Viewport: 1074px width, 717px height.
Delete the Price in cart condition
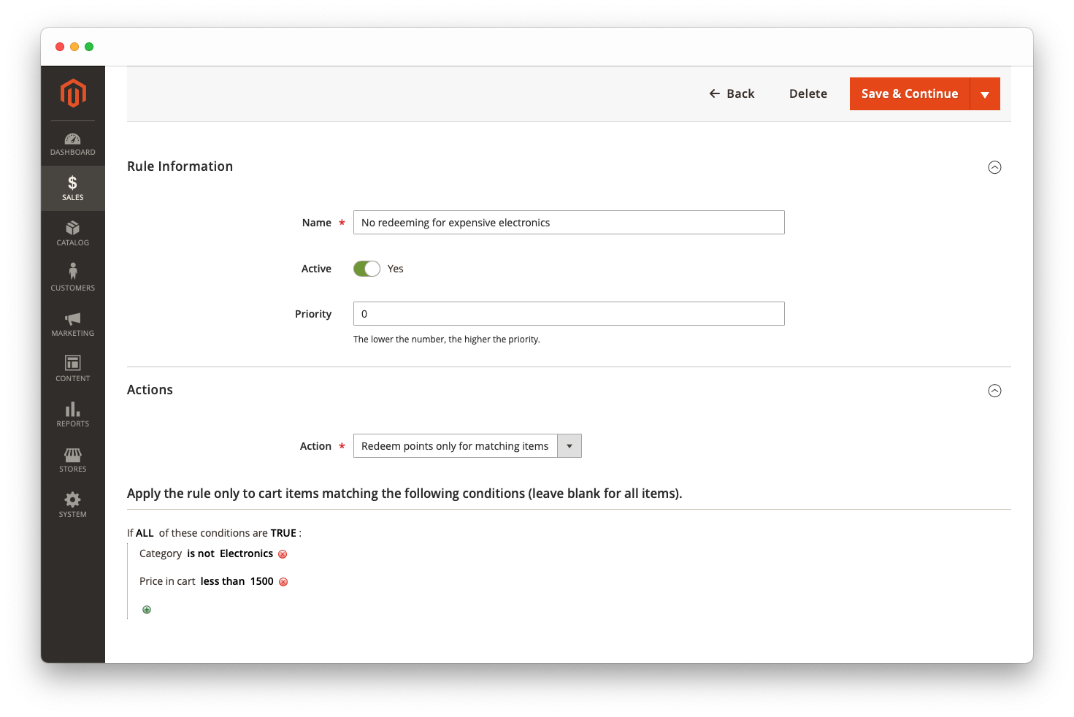(283, 581)
